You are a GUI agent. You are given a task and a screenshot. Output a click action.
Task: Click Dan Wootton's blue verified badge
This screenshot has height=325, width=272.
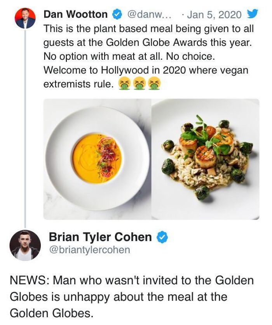pos(117,15)
